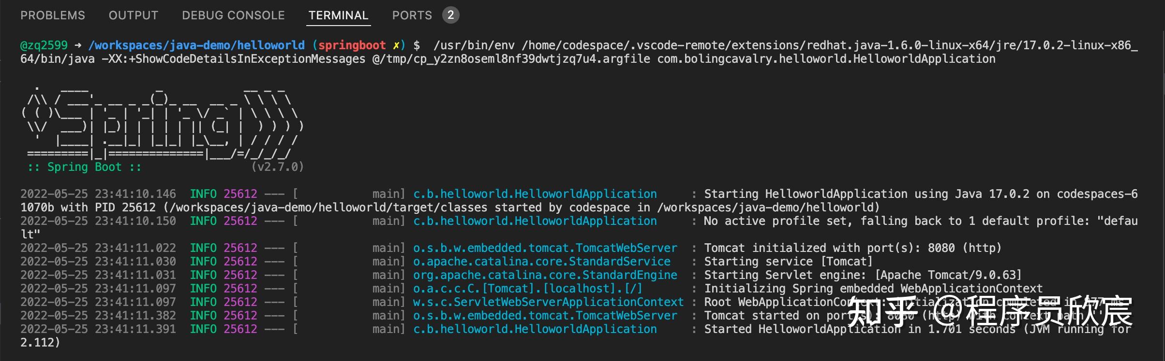Screen dimensions: 1165x361
Task: Open the PORTS tab
Action: 412,15
